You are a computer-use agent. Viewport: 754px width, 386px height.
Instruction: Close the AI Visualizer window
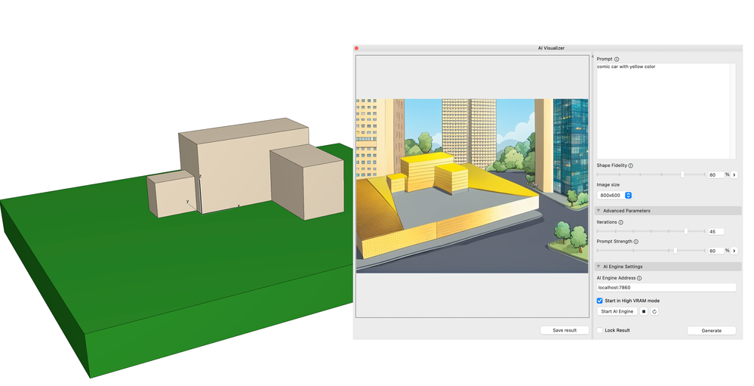356,48
